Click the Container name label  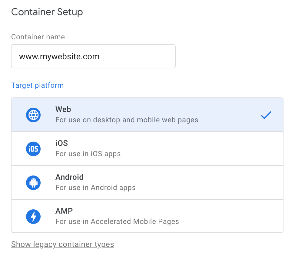pos(38,37)
